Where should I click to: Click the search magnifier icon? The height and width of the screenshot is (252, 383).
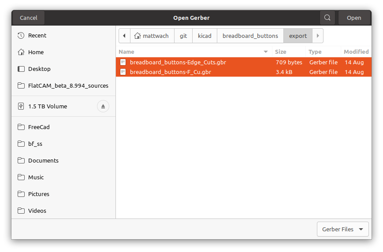(327, 18)
